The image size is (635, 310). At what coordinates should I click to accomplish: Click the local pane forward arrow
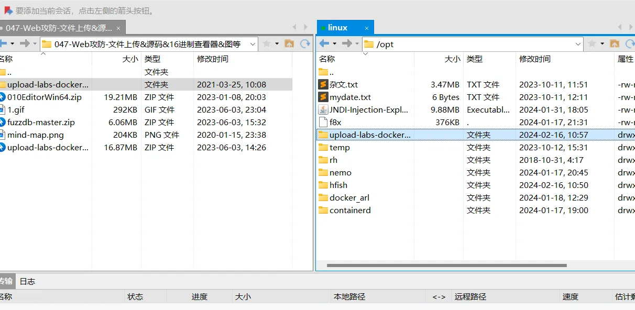24,43
